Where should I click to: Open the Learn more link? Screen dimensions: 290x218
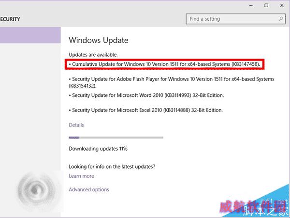(81, 176)
